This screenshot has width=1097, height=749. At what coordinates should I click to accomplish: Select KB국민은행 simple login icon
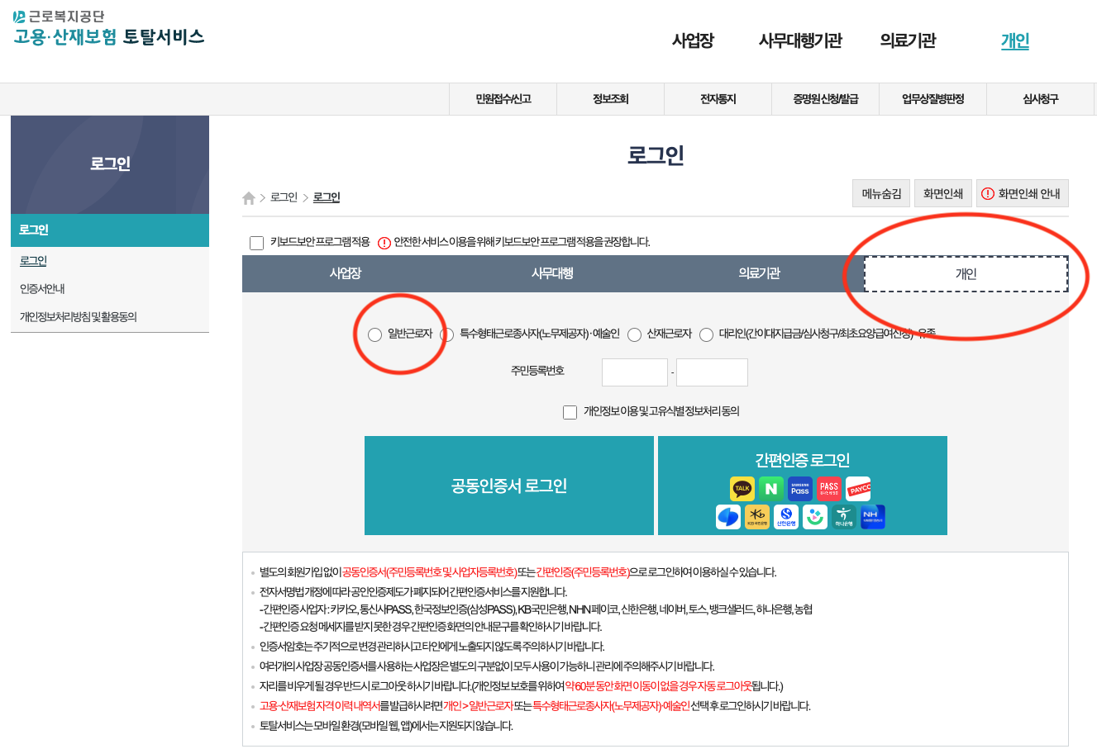[756, 516]
